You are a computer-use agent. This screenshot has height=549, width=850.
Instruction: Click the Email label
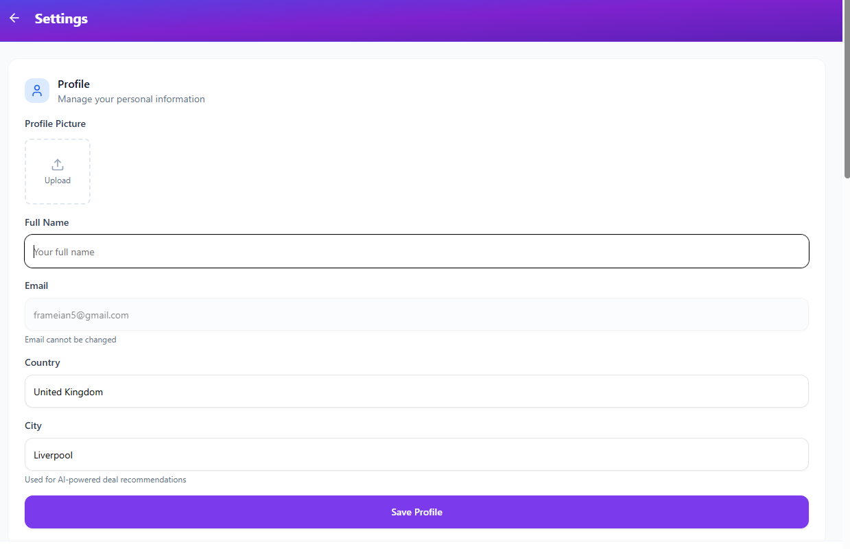tap(36, 286)
